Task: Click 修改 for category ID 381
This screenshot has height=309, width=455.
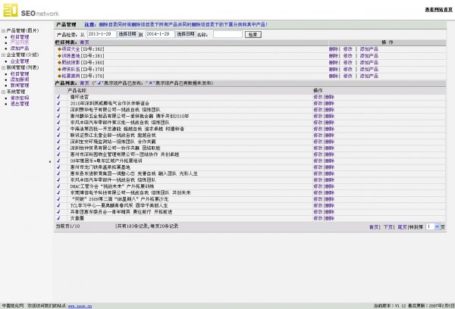Action: pos(347,55)
